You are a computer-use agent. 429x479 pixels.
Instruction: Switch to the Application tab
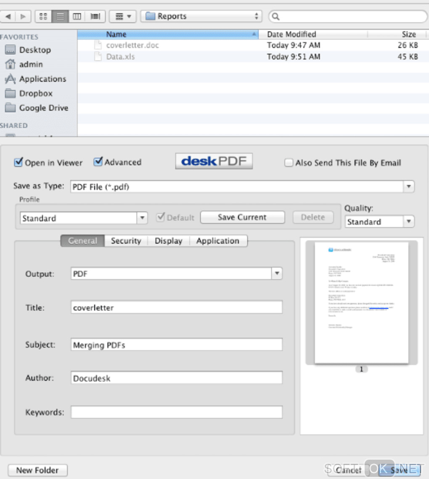[218, 241]
